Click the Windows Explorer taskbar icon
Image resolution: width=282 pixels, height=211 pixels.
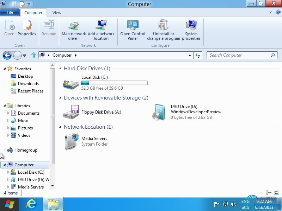pos(53,204)
